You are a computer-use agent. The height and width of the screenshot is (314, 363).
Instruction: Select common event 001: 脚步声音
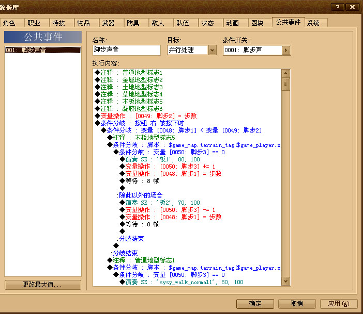pos(43,50)
